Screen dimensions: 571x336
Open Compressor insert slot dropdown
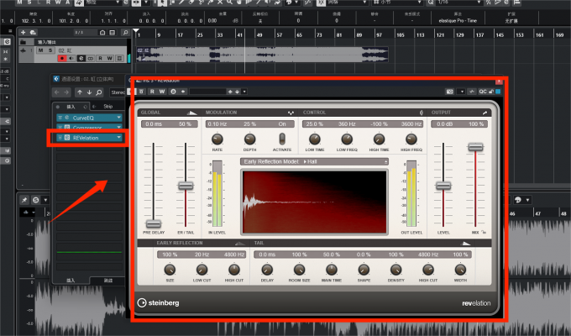click(x=118, y=128)
